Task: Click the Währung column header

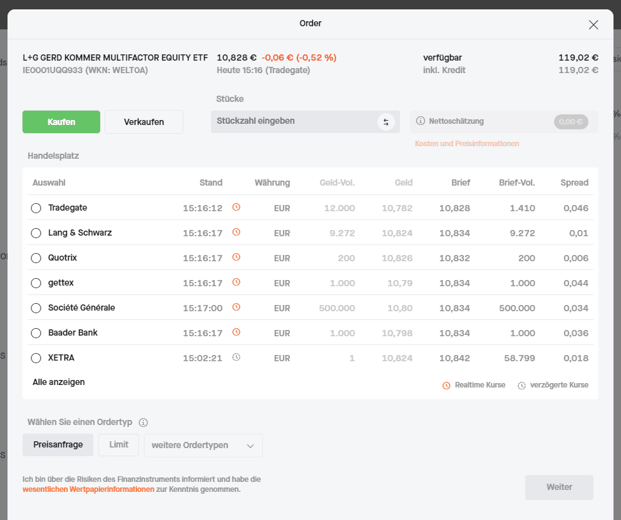Action: (x=272, y=182)
